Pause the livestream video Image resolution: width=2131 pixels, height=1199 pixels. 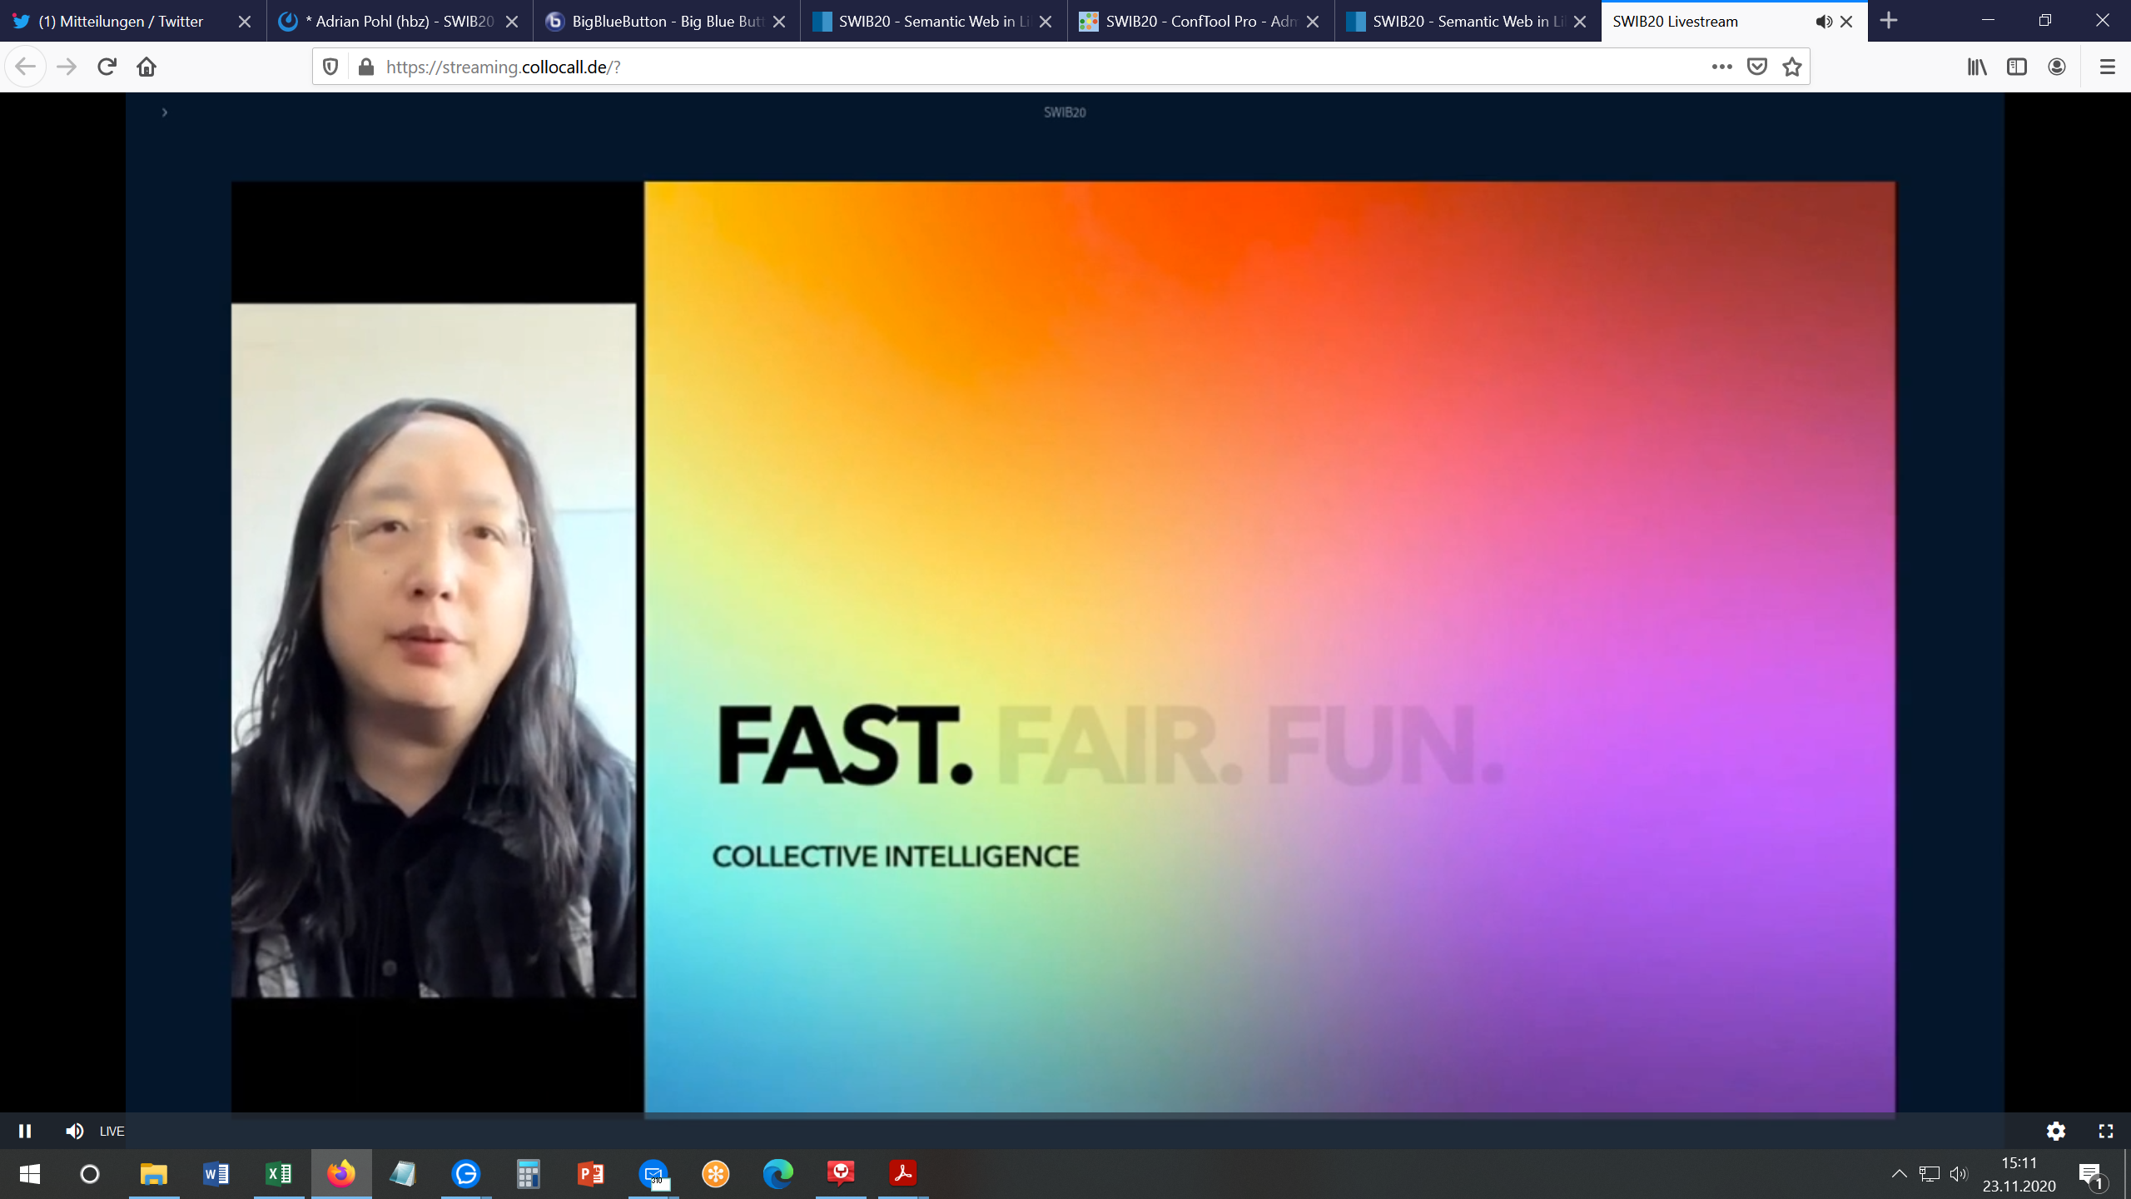coord(25,1131)
